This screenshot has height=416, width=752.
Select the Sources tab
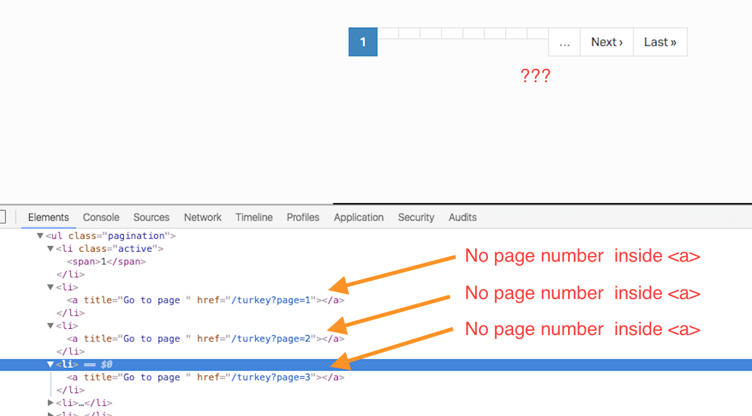(151, 217)
